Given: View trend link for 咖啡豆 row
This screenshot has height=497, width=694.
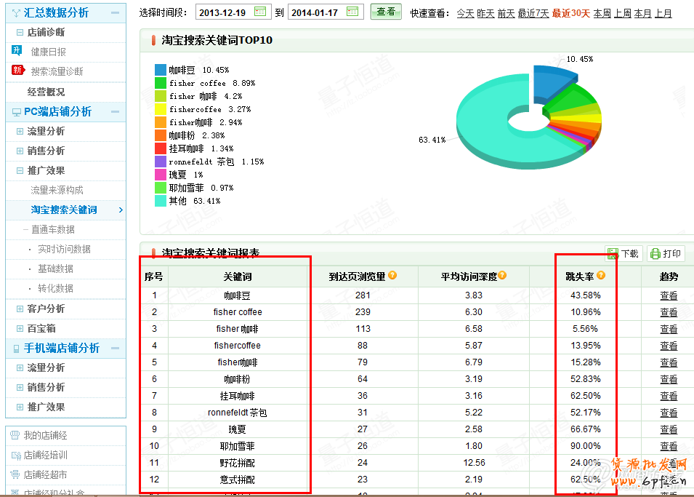Looking at the screenshot, I should [x=669, y=295].
